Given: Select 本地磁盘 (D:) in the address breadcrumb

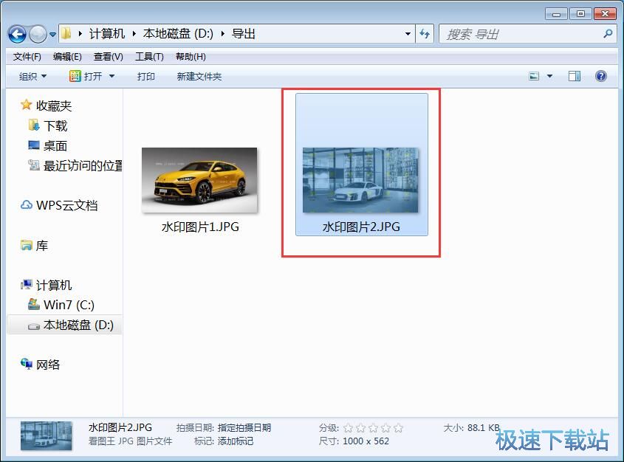Looking at the screenshot, I should (x=178, y=34).
